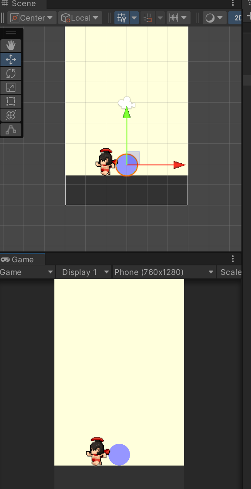Open the custom editor tools icon
The width and height of the screenshot is (251, 489).
coord(11,130)
